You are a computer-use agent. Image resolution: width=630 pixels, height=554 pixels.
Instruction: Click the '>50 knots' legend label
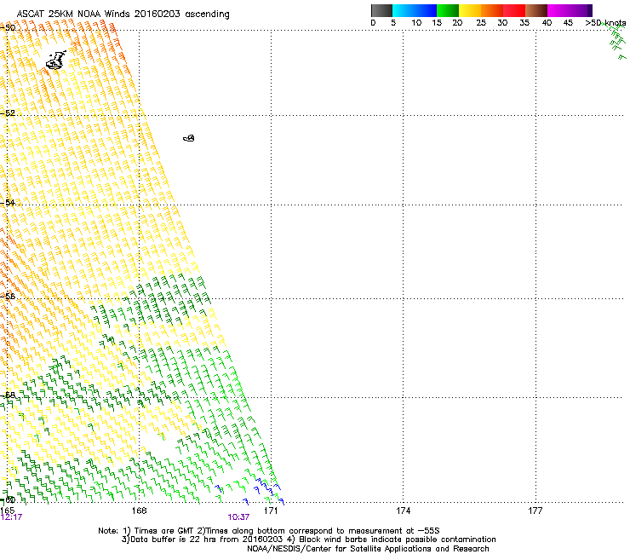[605, 23]
